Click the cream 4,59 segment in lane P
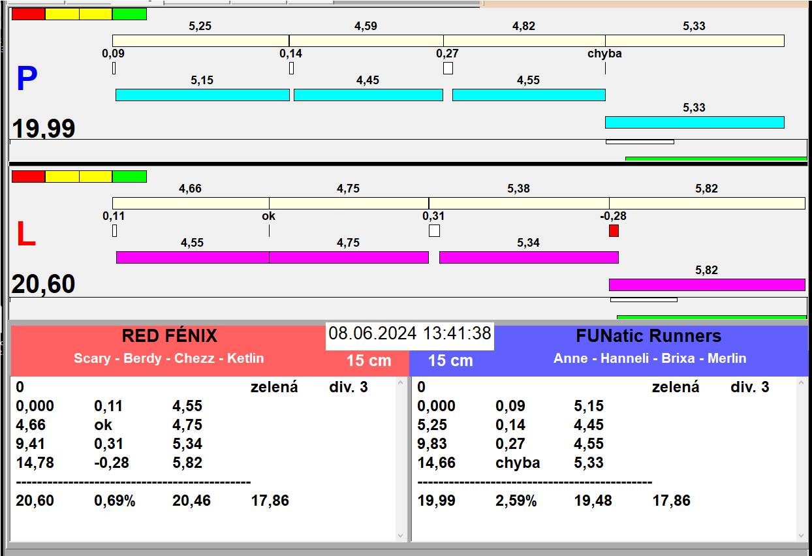812x556 pixels. (x=366, y=40)
